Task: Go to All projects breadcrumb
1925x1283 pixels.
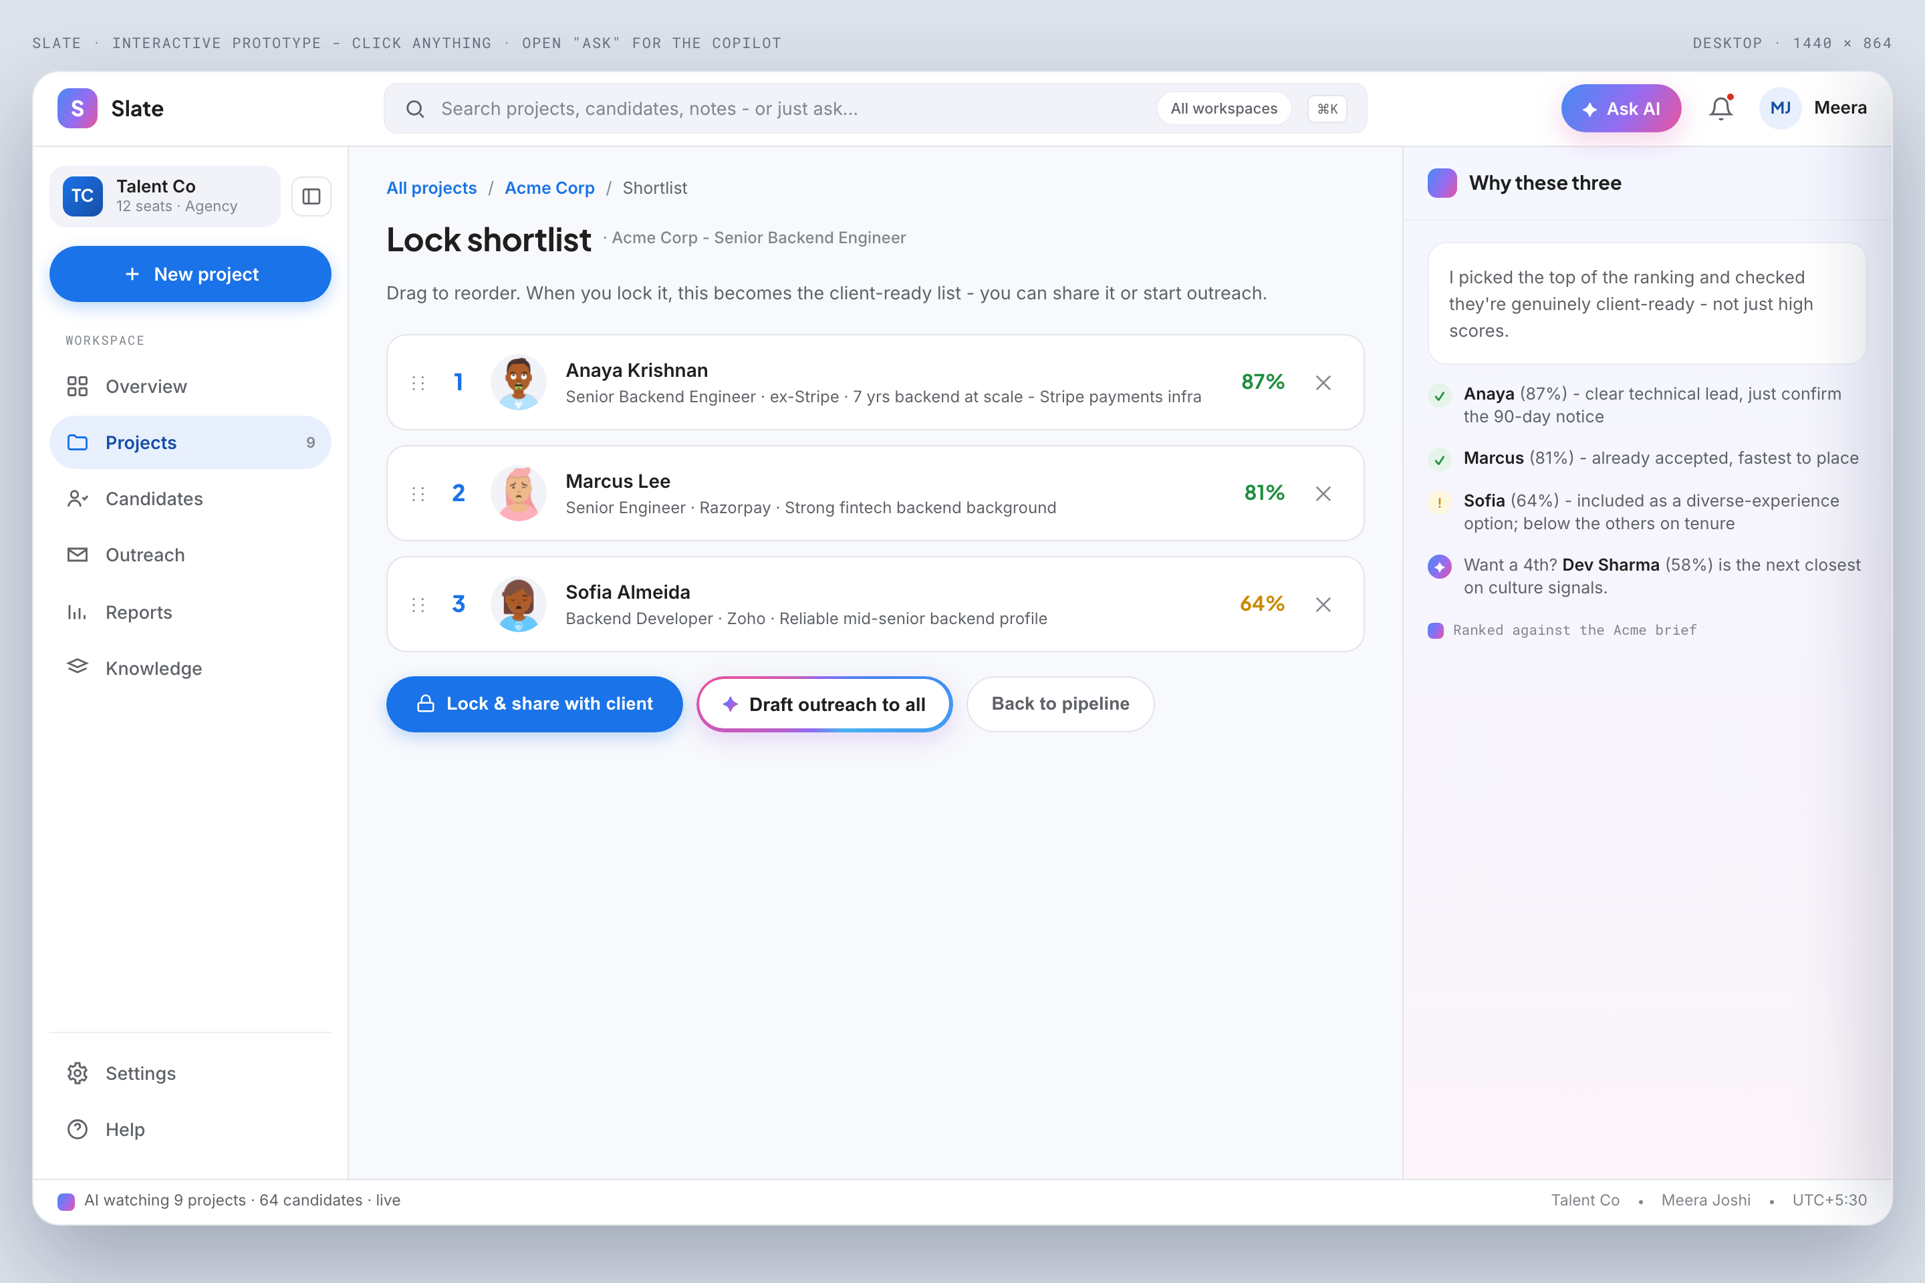Action: click(431, 188)
